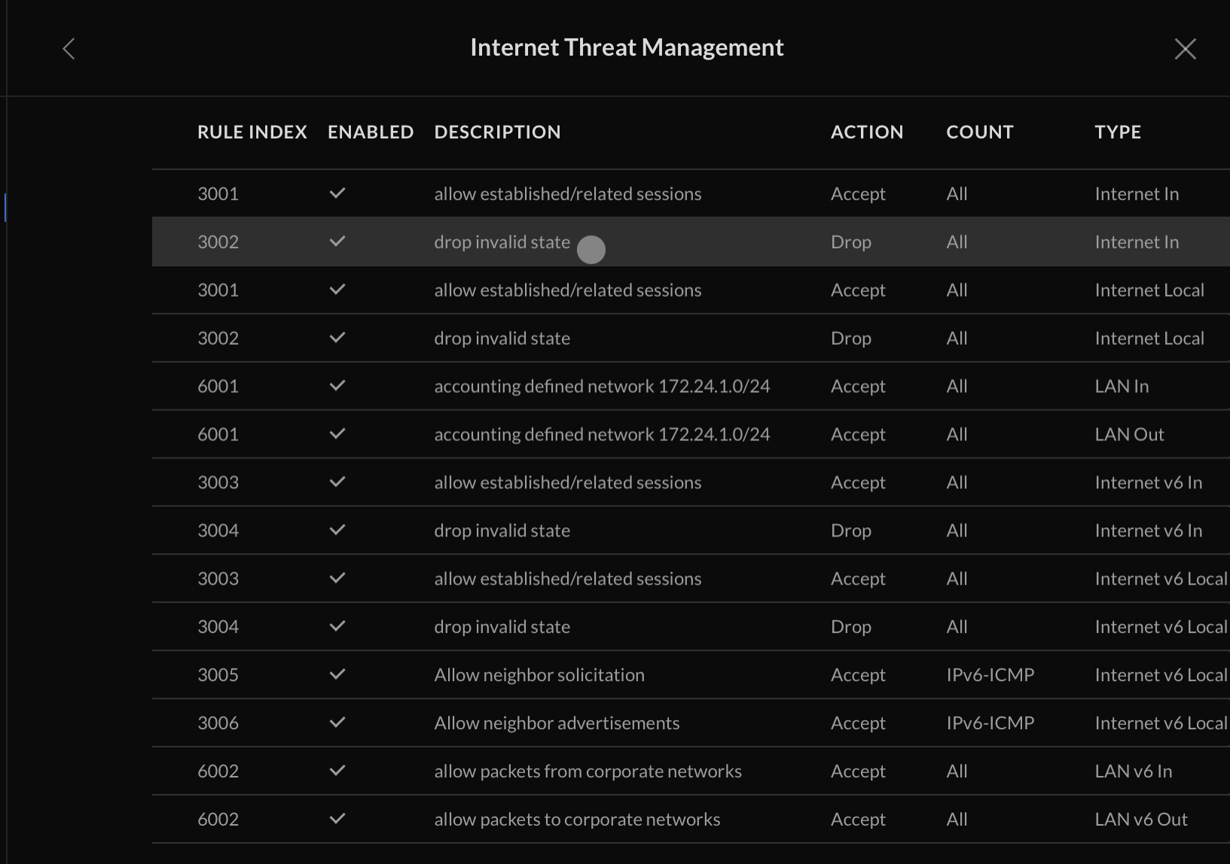Select 'drop invalid state' in Internet Local row
The height and width of the screenshot is (864, 1230).
click(502, 338)
